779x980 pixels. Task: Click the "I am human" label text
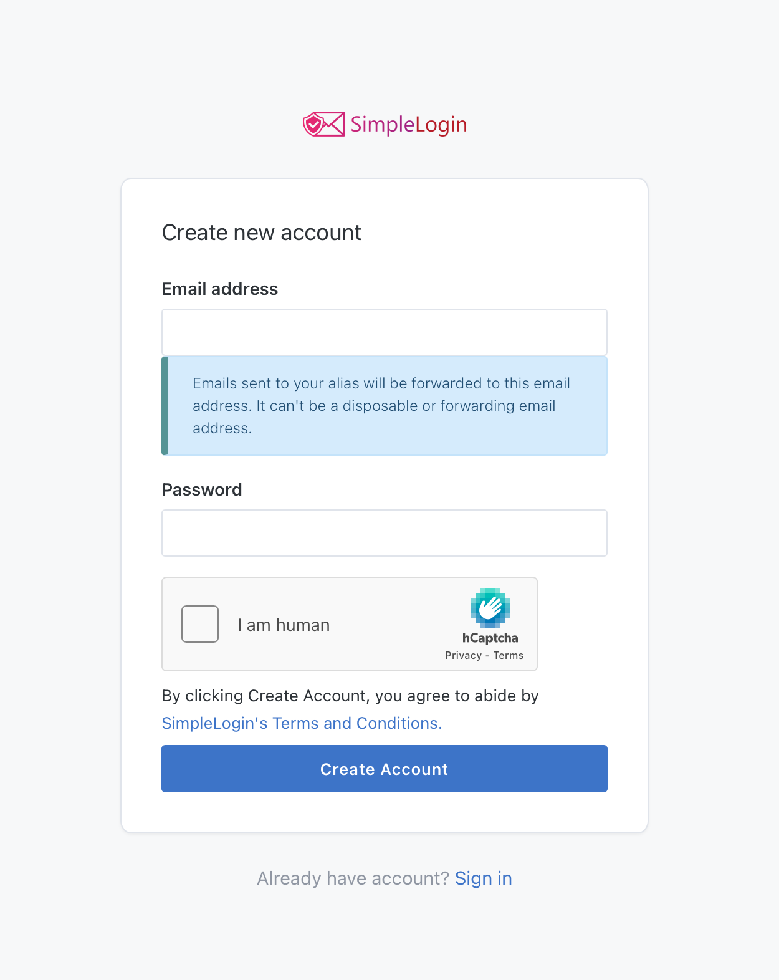pos(284,625)
